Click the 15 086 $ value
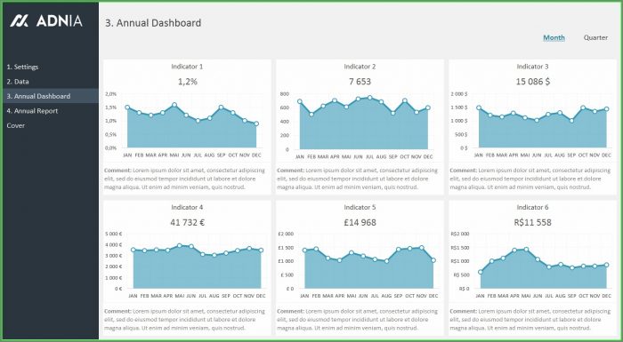 533,82
